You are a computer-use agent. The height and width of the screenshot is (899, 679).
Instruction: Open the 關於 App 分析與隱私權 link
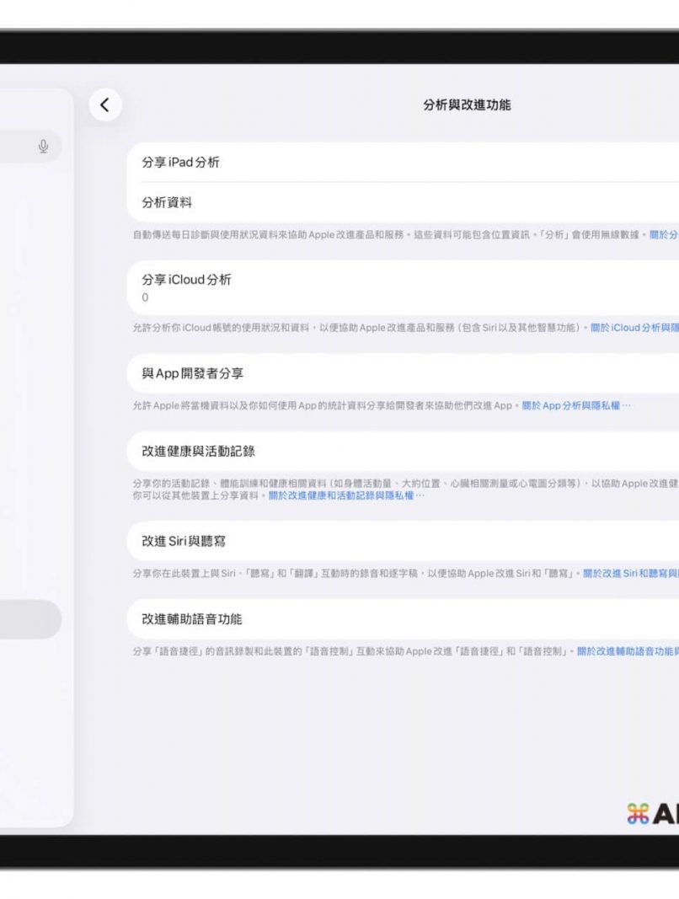tap(575, 406)
